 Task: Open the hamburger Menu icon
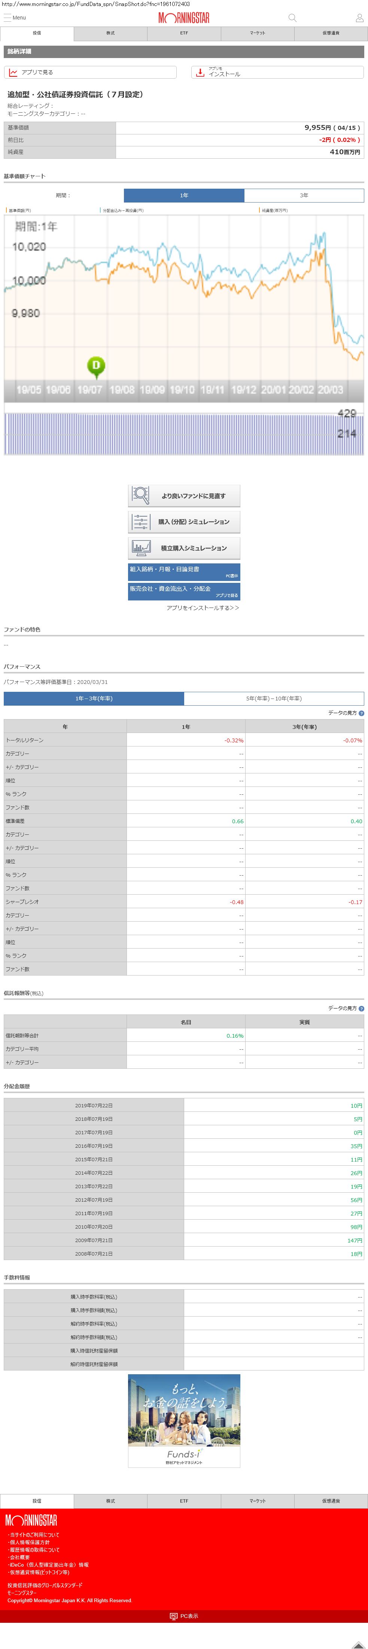[8, 18]
